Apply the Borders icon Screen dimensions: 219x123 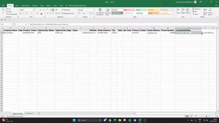32,13
